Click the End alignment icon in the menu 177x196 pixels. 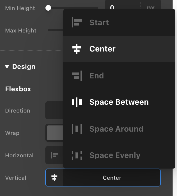[76, 76]
